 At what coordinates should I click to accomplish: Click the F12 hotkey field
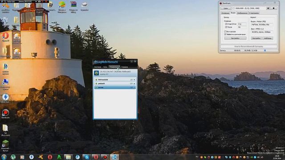pos(242,24)
